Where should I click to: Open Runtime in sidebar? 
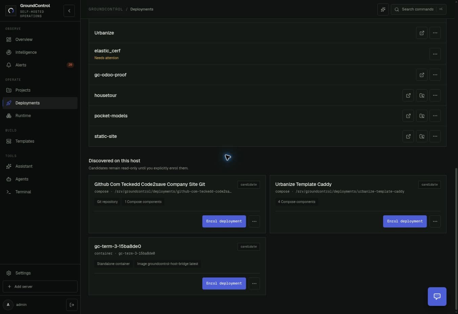point(40,116)
